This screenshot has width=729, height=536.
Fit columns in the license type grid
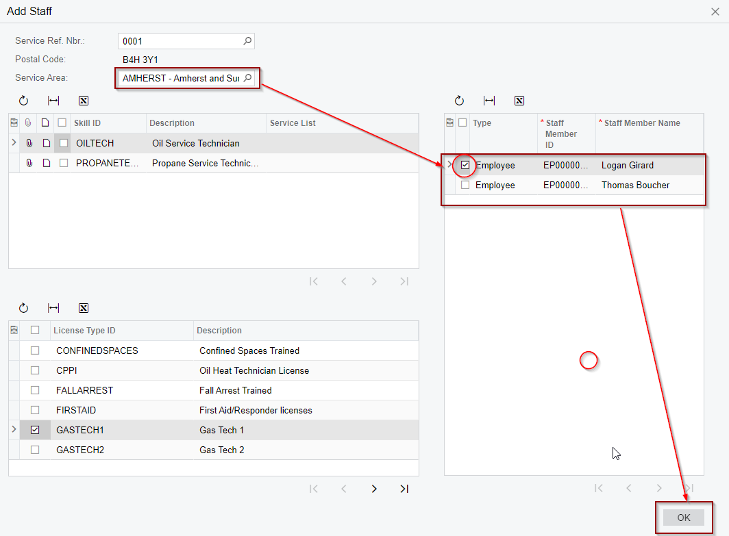tap(53, 308)
